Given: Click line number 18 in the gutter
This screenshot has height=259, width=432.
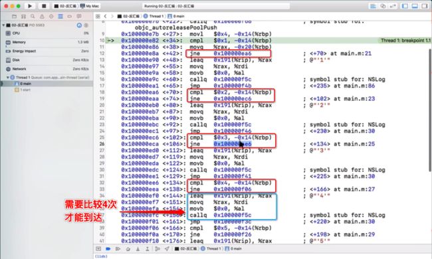Looking at the screenshot, I should [102, 92].
